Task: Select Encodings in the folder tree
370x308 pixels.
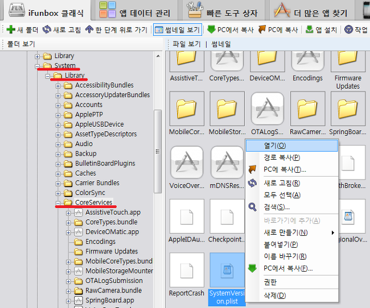Action: pyautogui.click(x=100, y=242)
